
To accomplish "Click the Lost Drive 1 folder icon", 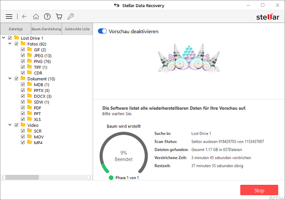I will point(17,38).
